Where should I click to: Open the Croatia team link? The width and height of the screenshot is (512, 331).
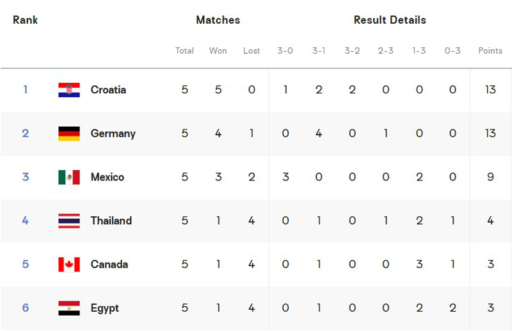click(108, 90)
